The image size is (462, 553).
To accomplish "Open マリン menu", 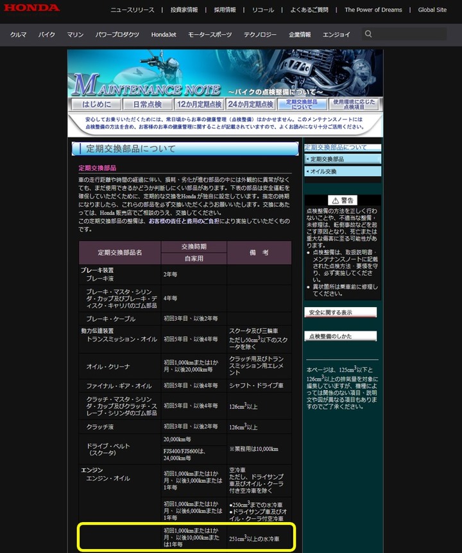I will point(75,35).
